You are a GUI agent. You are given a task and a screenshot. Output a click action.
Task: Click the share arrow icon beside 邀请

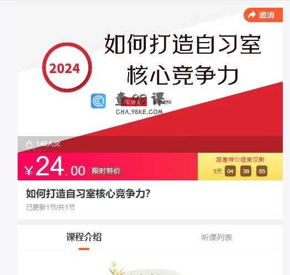click(252, 15)
